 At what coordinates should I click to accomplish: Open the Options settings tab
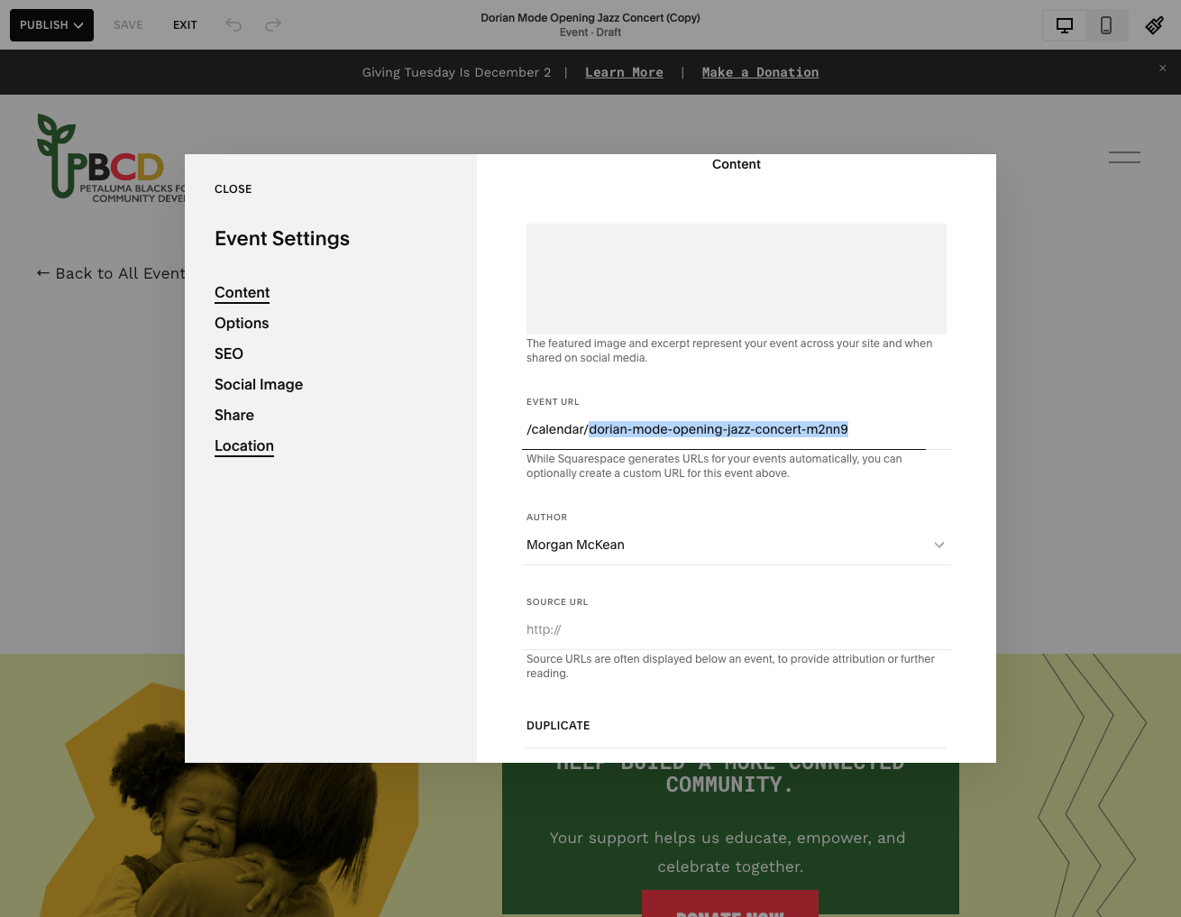[242, 323]
